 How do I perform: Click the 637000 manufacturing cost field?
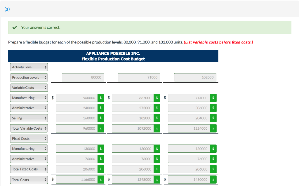point(133,98)
